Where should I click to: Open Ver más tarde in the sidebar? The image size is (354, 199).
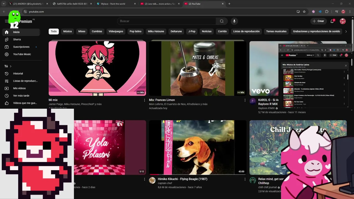[x=21, y=96]
